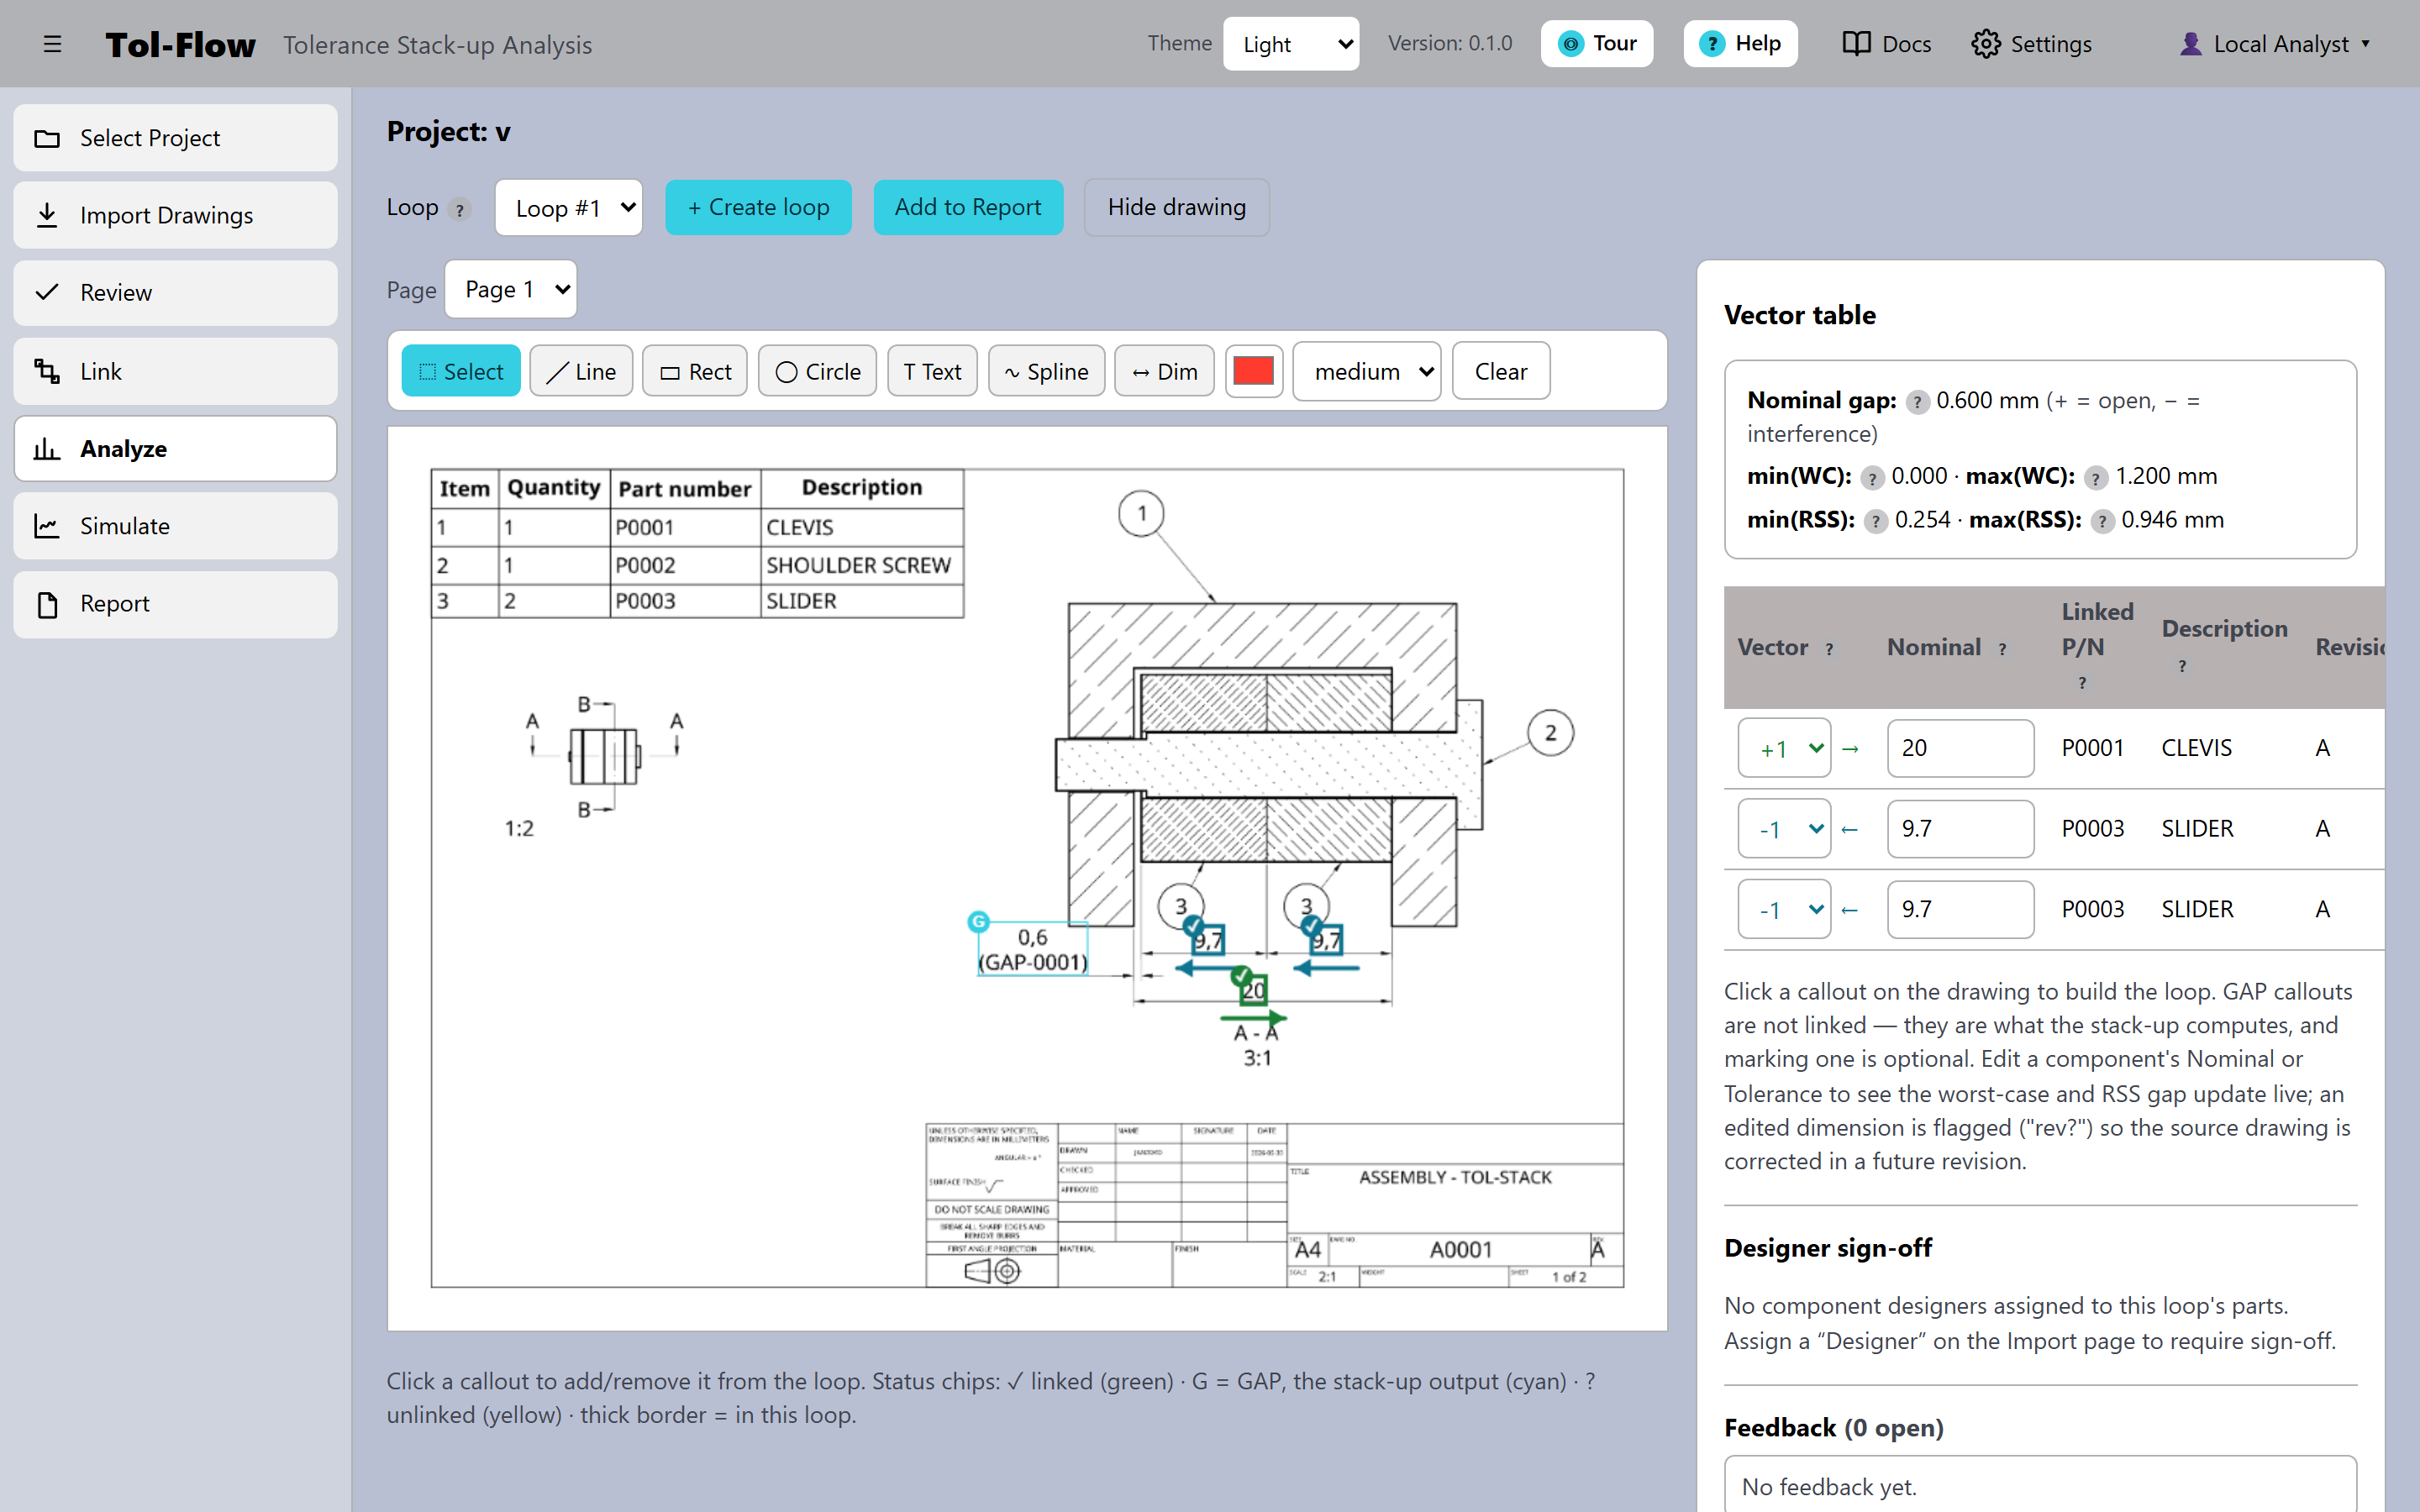Viewport: 2420px width, 1512px height.
Task: Click the Description column help icon
Action: click(x=2182, y=666)
